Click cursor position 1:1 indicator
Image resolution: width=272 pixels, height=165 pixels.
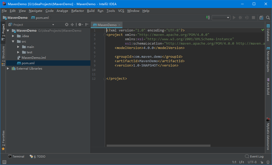click(x=234, y=162)
